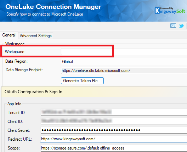The width and height of the screenshot is (187, 152).
Task: Click the OneLake Connection Manager title
Action: coord(53,7)
